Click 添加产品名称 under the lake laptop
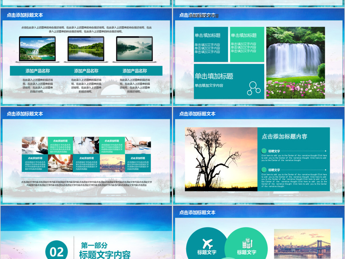This screenshot has height=259, width=345. pyautogui.click(x=86, y=71)
